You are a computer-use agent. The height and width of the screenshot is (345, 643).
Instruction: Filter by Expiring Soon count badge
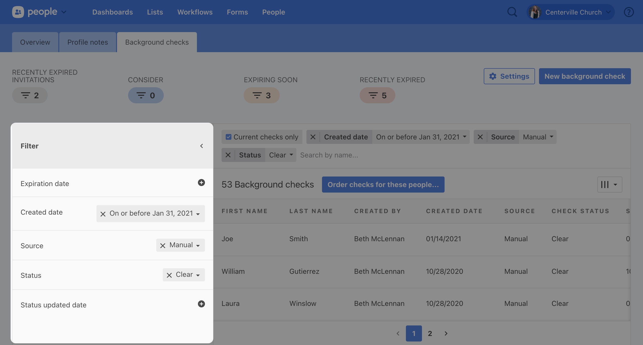(x=261, y=95)
